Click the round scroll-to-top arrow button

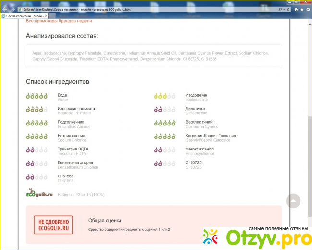point(293,201)
